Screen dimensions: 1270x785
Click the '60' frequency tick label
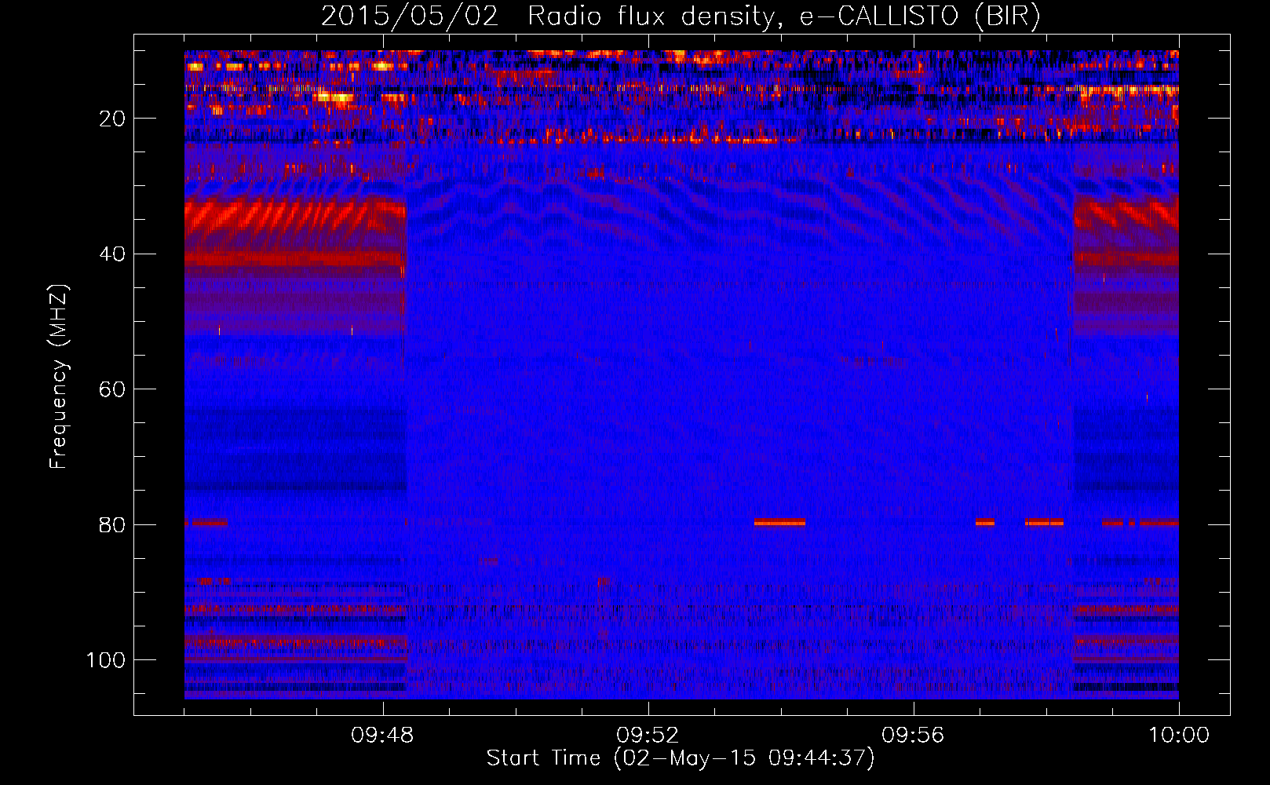(x=112, y=390)
